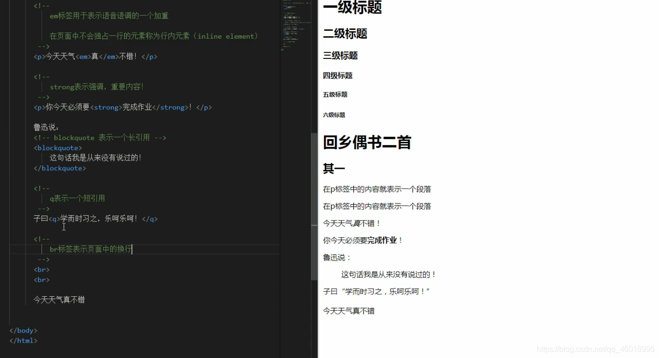Click '今天天气真不错' plain text in code editor
The width and height of the screenshot is (659, 358).
pos(59,300)
